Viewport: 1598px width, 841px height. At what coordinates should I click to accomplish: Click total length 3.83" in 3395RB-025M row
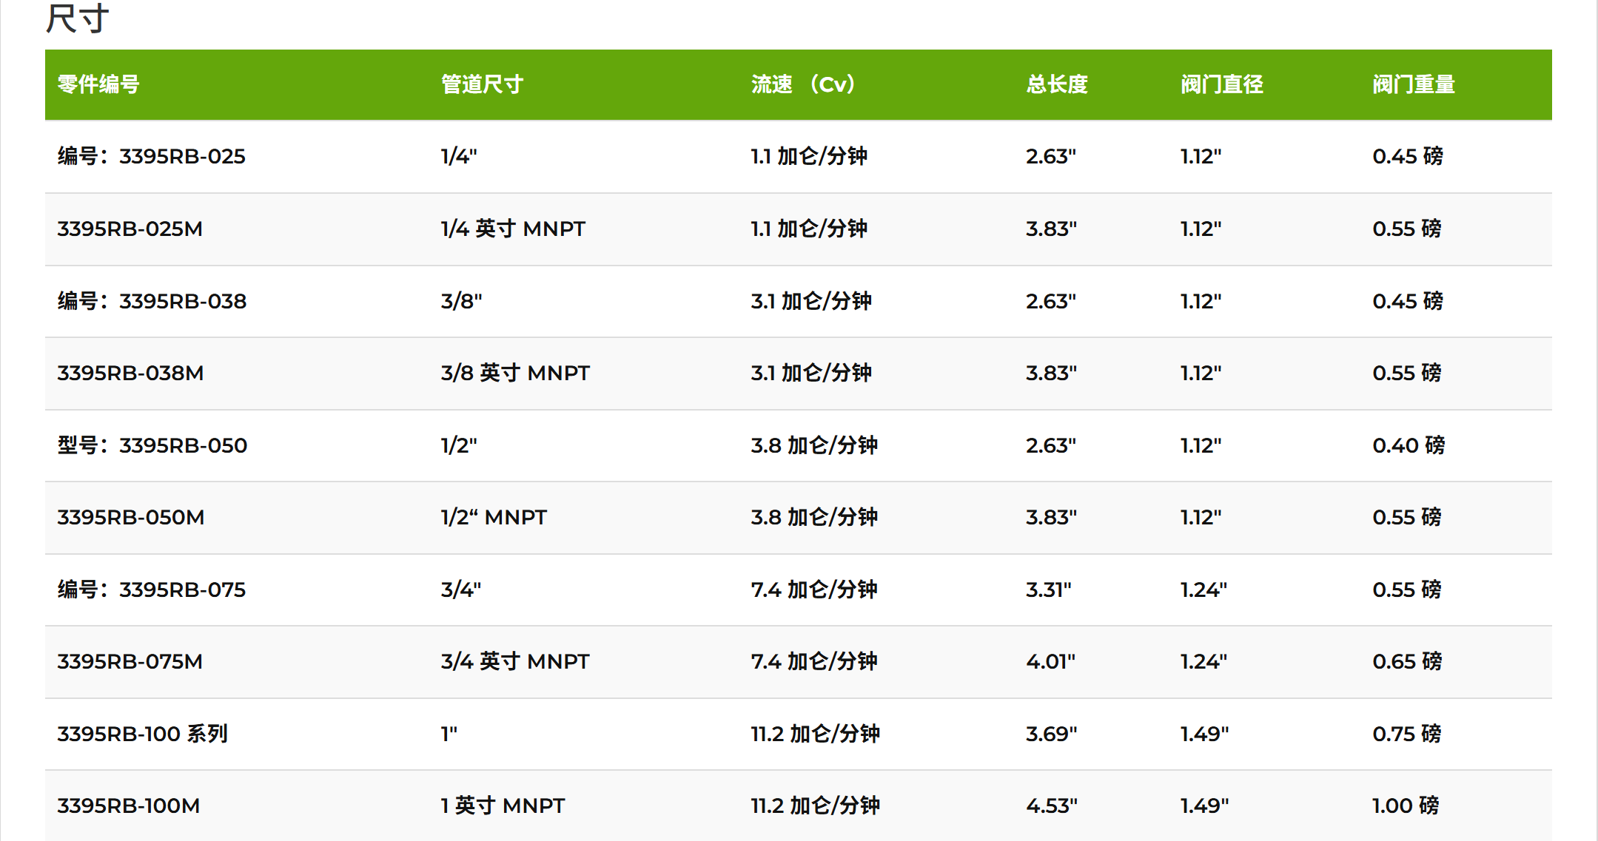(1050, 229)
